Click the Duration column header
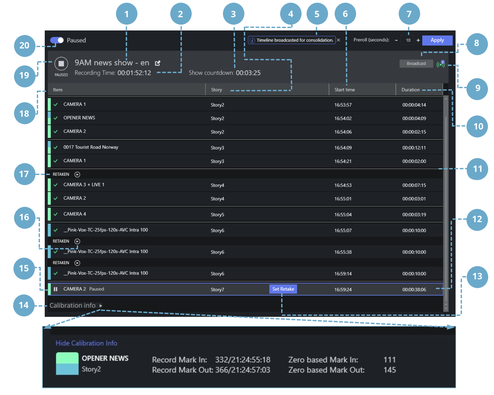 coord(410,90)
